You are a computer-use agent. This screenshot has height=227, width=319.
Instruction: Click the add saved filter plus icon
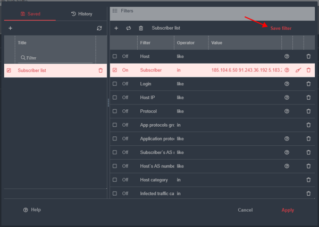(11, 28)
